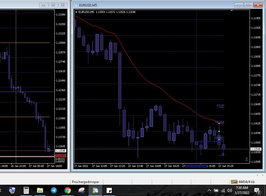
Task: Show hidden system tray icons
Action: [209, 190]
